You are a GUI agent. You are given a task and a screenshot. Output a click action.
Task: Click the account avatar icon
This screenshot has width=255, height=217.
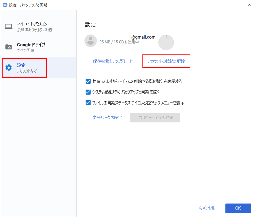(91, 41)
